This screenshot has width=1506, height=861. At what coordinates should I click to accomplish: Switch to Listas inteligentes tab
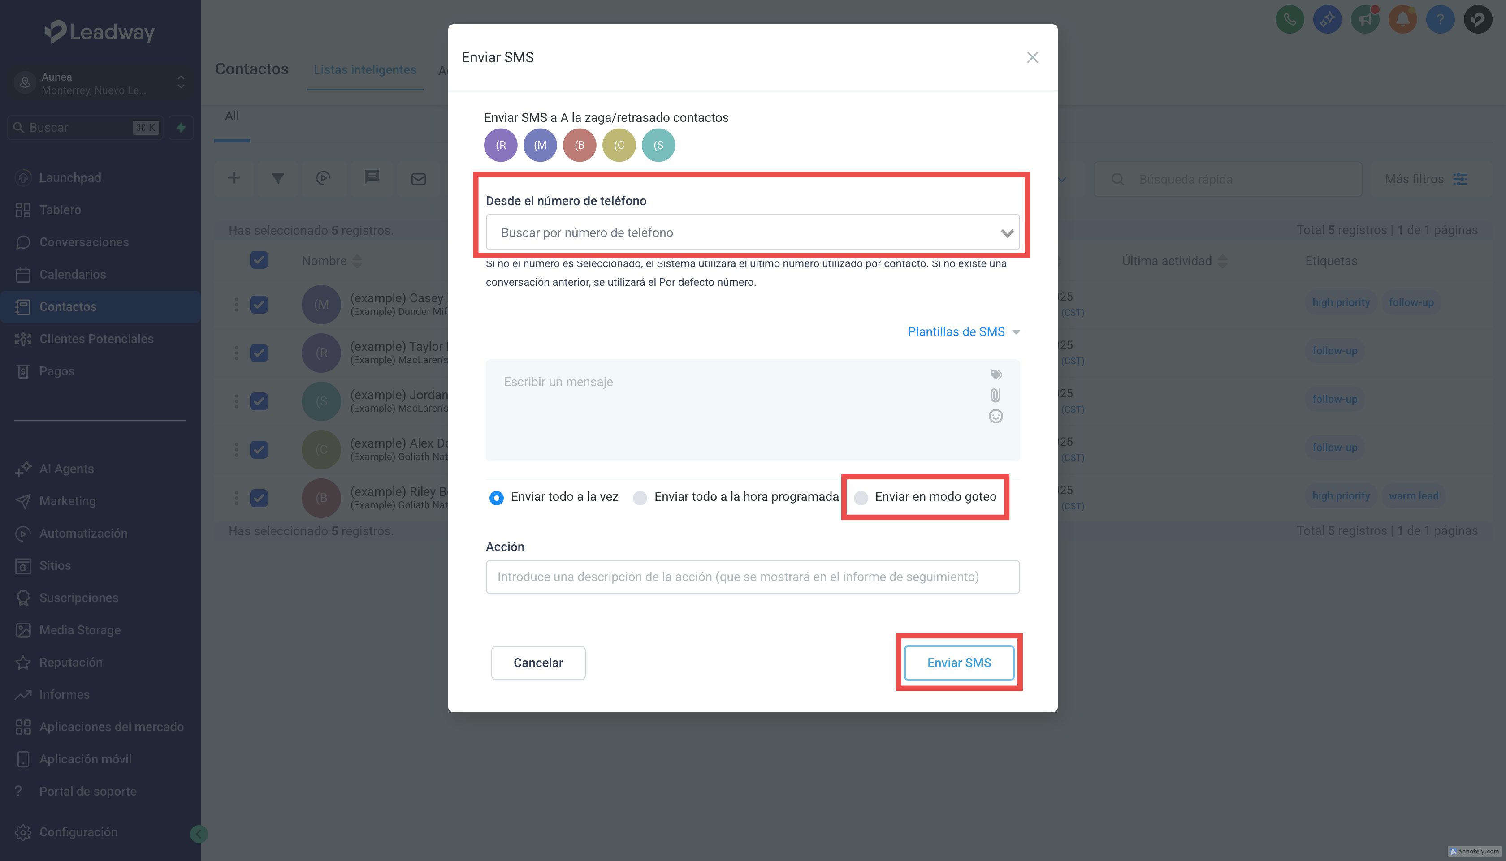(365, 70)
